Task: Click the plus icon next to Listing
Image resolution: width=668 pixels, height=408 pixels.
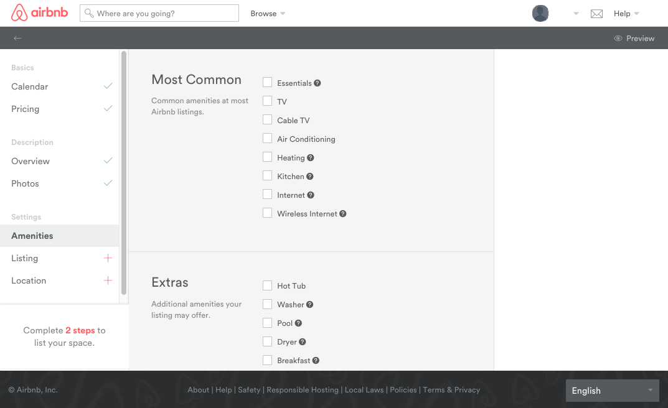Action: tap(108, 258)
